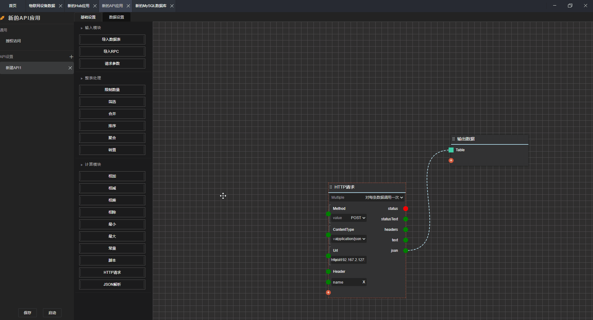Image resolution: width=593 pixels, height=320 pixels.
Task: Close the 新的Hub应用 tab
Action: pos(95,6)
